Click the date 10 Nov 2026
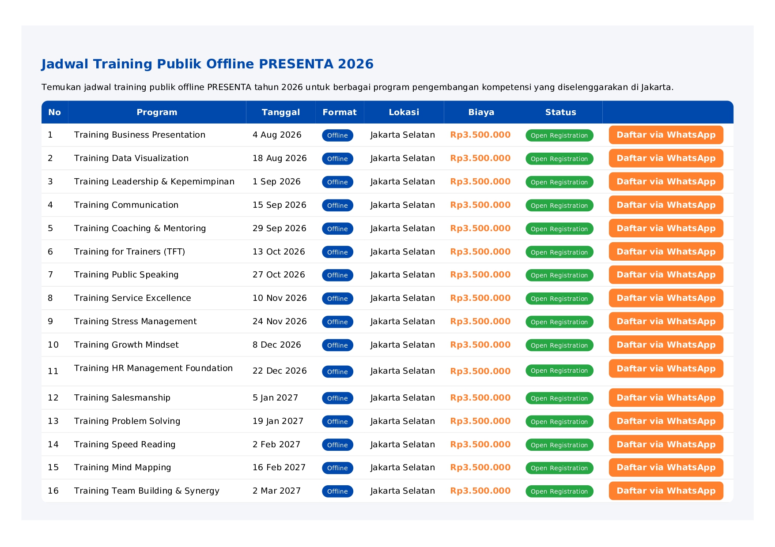 click(x=280, y=298)
